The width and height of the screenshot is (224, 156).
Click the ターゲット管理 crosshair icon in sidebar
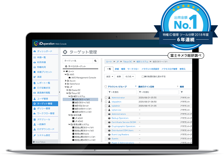(x=35, y=104)
